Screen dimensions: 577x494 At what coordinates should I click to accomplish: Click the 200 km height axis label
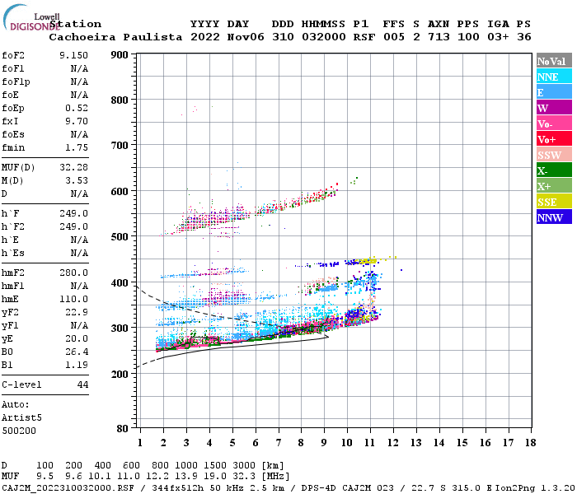120,375
